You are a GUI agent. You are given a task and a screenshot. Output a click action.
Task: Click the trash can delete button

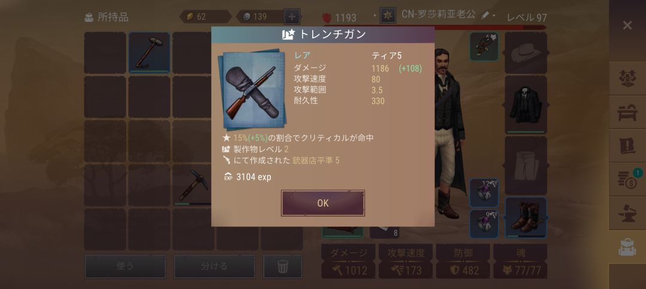(x=282, y=266)
